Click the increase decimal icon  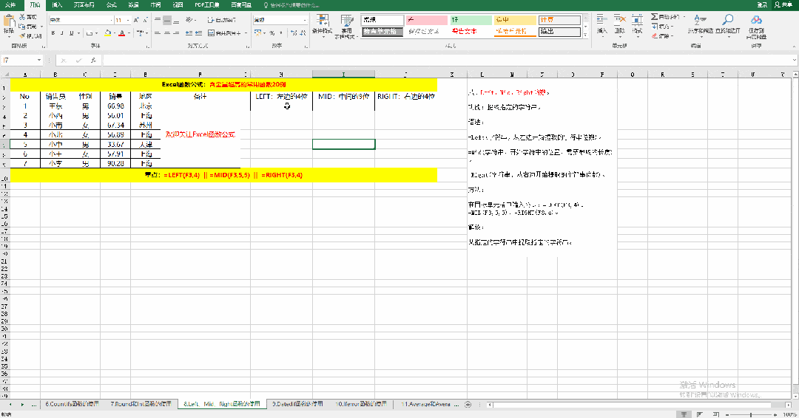(x=294, y=33)
